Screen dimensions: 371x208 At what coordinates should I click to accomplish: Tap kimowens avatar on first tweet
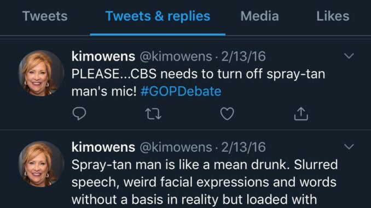[x=41, y=73]
